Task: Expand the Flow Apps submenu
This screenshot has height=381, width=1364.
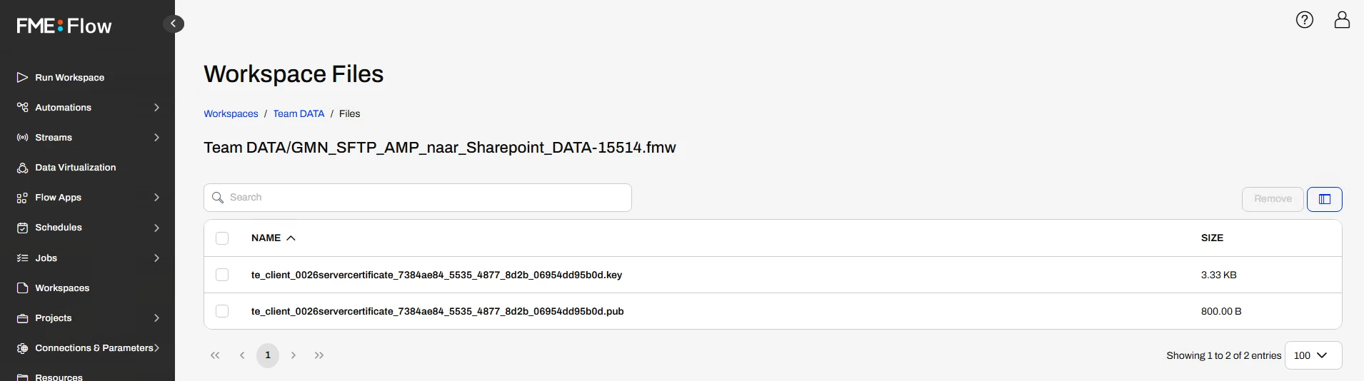Action: coord(156,198)
